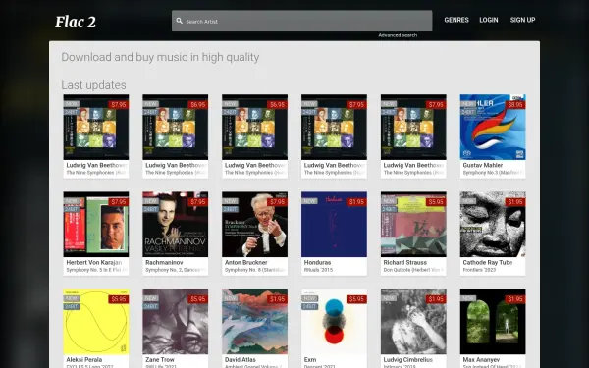Screen dimensions: 589x368
Task: Click the NEW badge on David Atlas cover
Action: pyautogui.click(x=231, y=298)
